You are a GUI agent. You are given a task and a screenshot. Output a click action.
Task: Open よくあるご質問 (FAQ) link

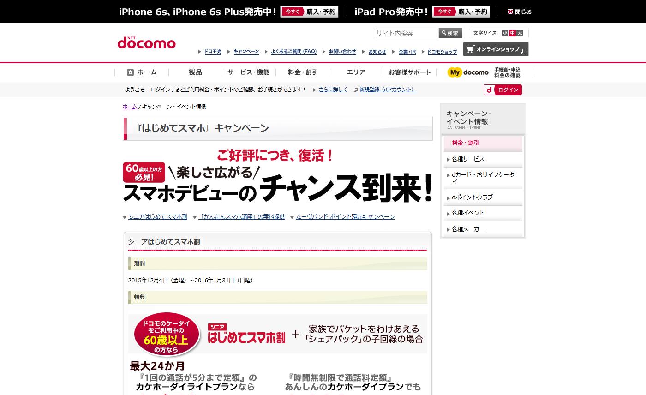point(294,52)
